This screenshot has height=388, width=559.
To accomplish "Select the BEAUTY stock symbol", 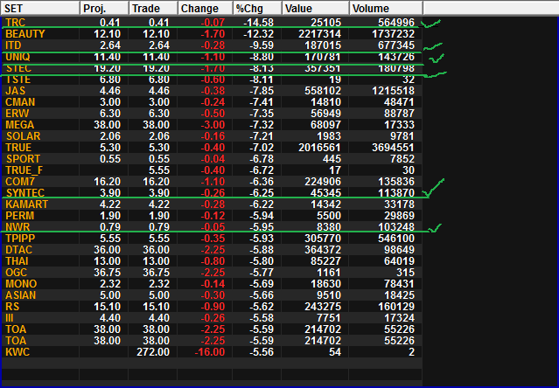I will 25,34.
